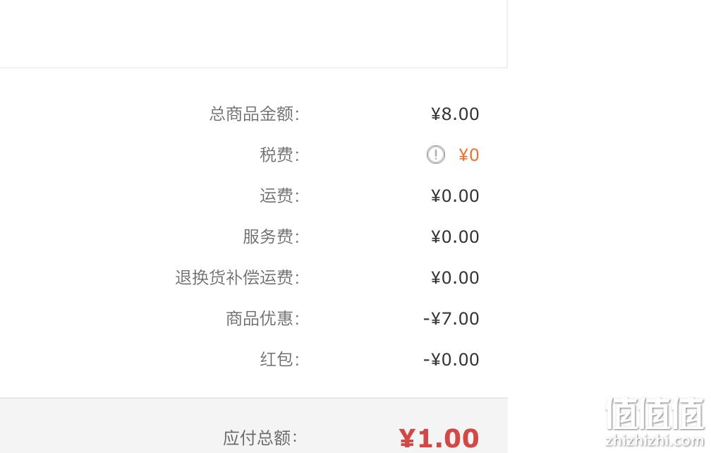The width and height of the screenshot is (711, 453).
Task: Click the 服务费 label
Action: (x=271, y=236)
